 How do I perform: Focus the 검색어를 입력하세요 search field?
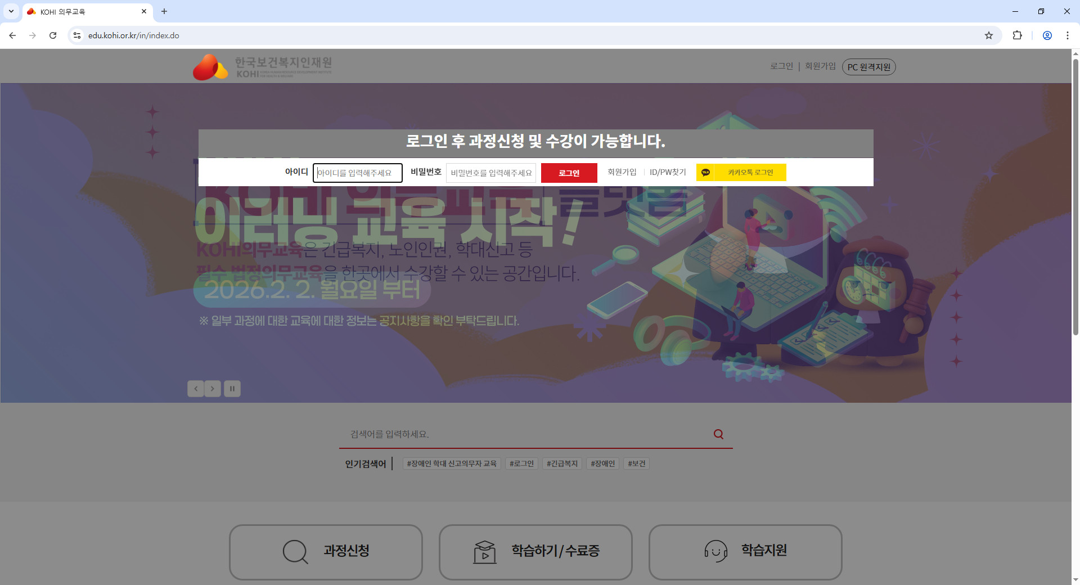[x=526, y=434]
